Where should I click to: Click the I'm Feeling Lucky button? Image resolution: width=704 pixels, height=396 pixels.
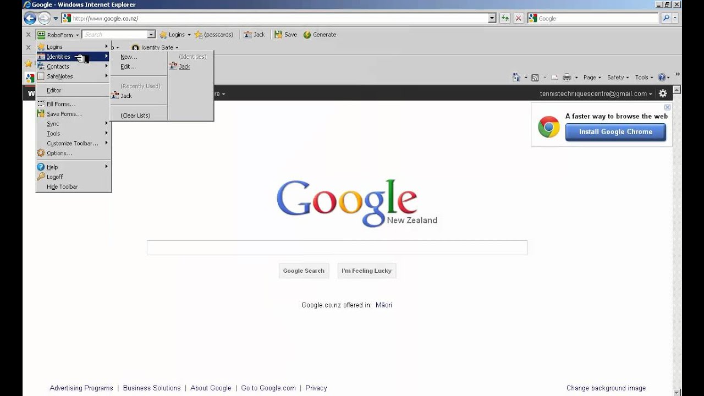click(366, 271)
